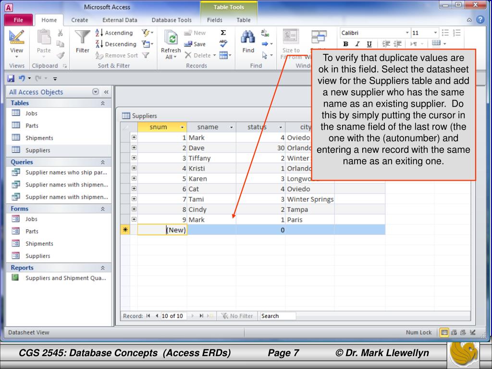Screen dimensions: 492x369
Task: Click Remove Sort
Action: 117,56
